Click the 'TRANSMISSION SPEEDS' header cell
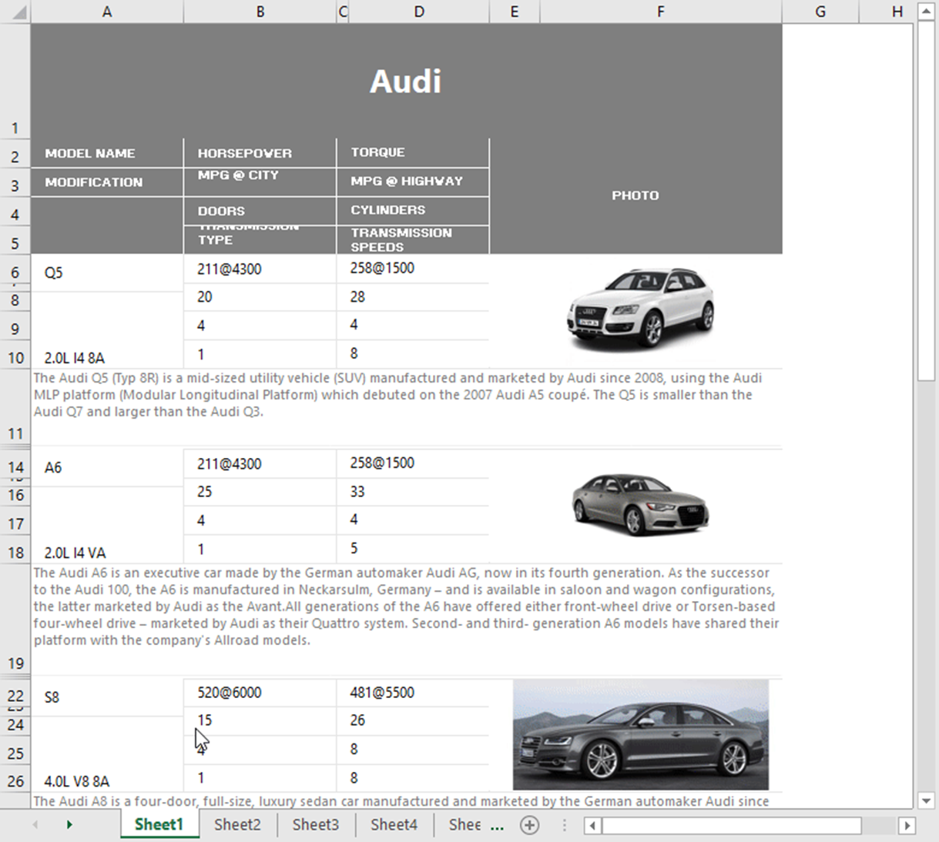Image resolution: width=939 pixels, height=842 pixels. coord(413,240)
